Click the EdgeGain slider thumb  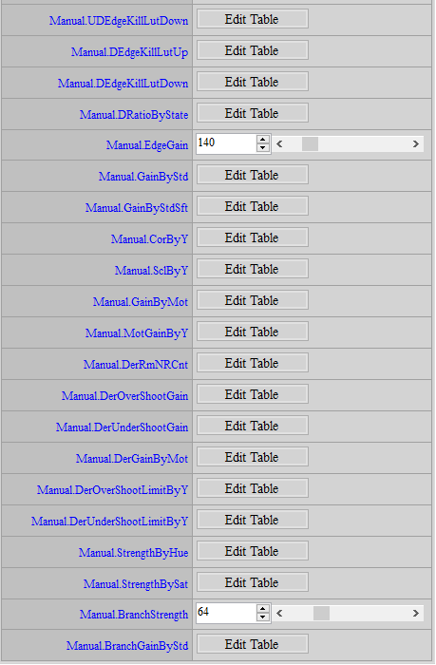pyautogui.click(x=310, y=144)
